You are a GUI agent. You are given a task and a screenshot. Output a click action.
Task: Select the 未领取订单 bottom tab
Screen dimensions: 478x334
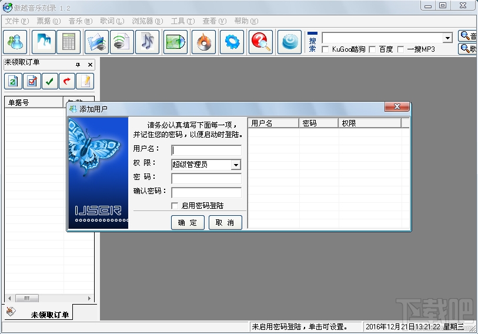pyautogui.click(x=38, y=312)
